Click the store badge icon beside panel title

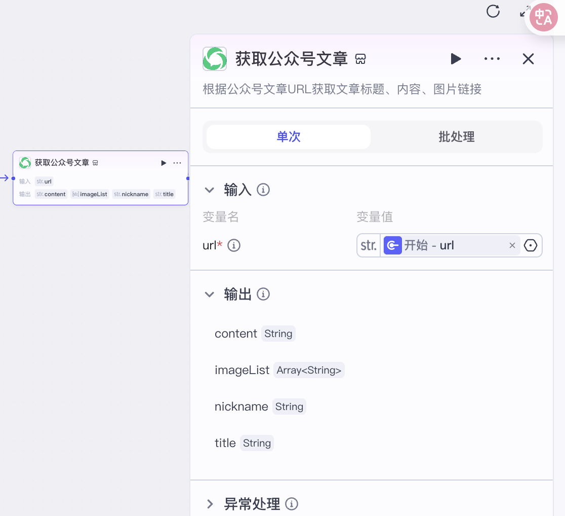tap(360, 59)
